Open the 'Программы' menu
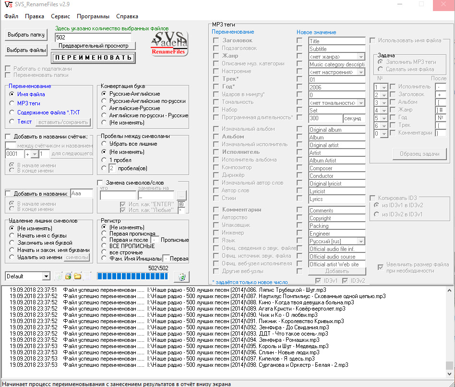The width and height of the screenshot is (455, 387). coord(93,16)
